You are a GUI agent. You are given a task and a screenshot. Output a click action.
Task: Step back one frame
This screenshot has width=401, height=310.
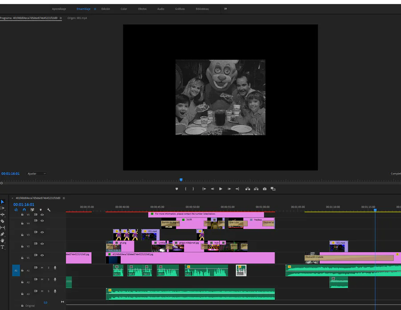pyautogui.click(x=212, y=189)
